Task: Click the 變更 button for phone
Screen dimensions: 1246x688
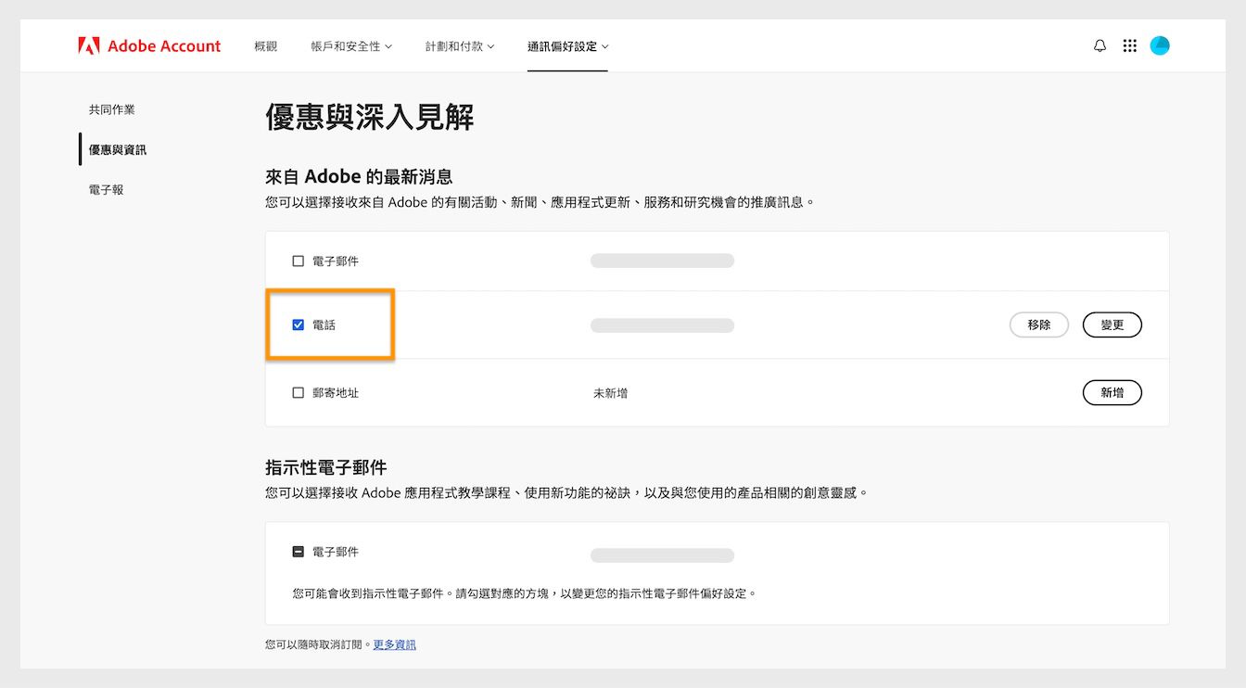Action: click(x=1112, y=325)
